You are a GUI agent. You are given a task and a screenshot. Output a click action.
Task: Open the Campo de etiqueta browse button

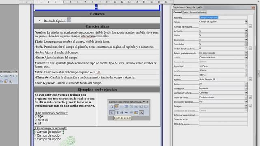250,26
